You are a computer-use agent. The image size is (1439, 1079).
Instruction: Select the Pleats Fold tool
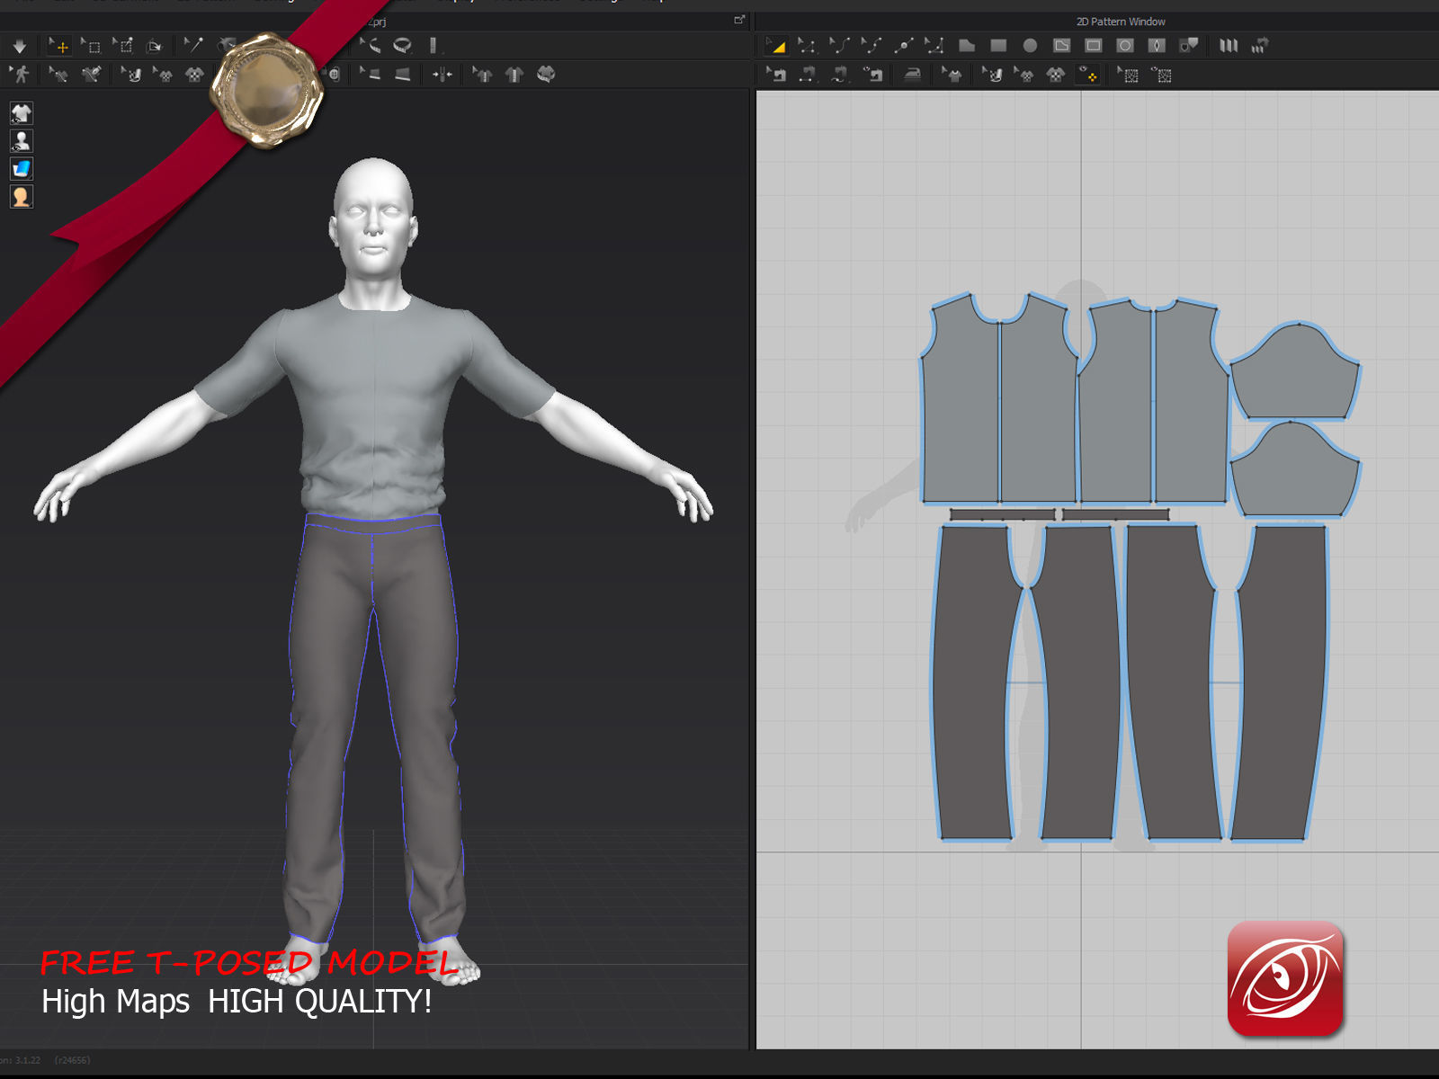click(1229, 45)
